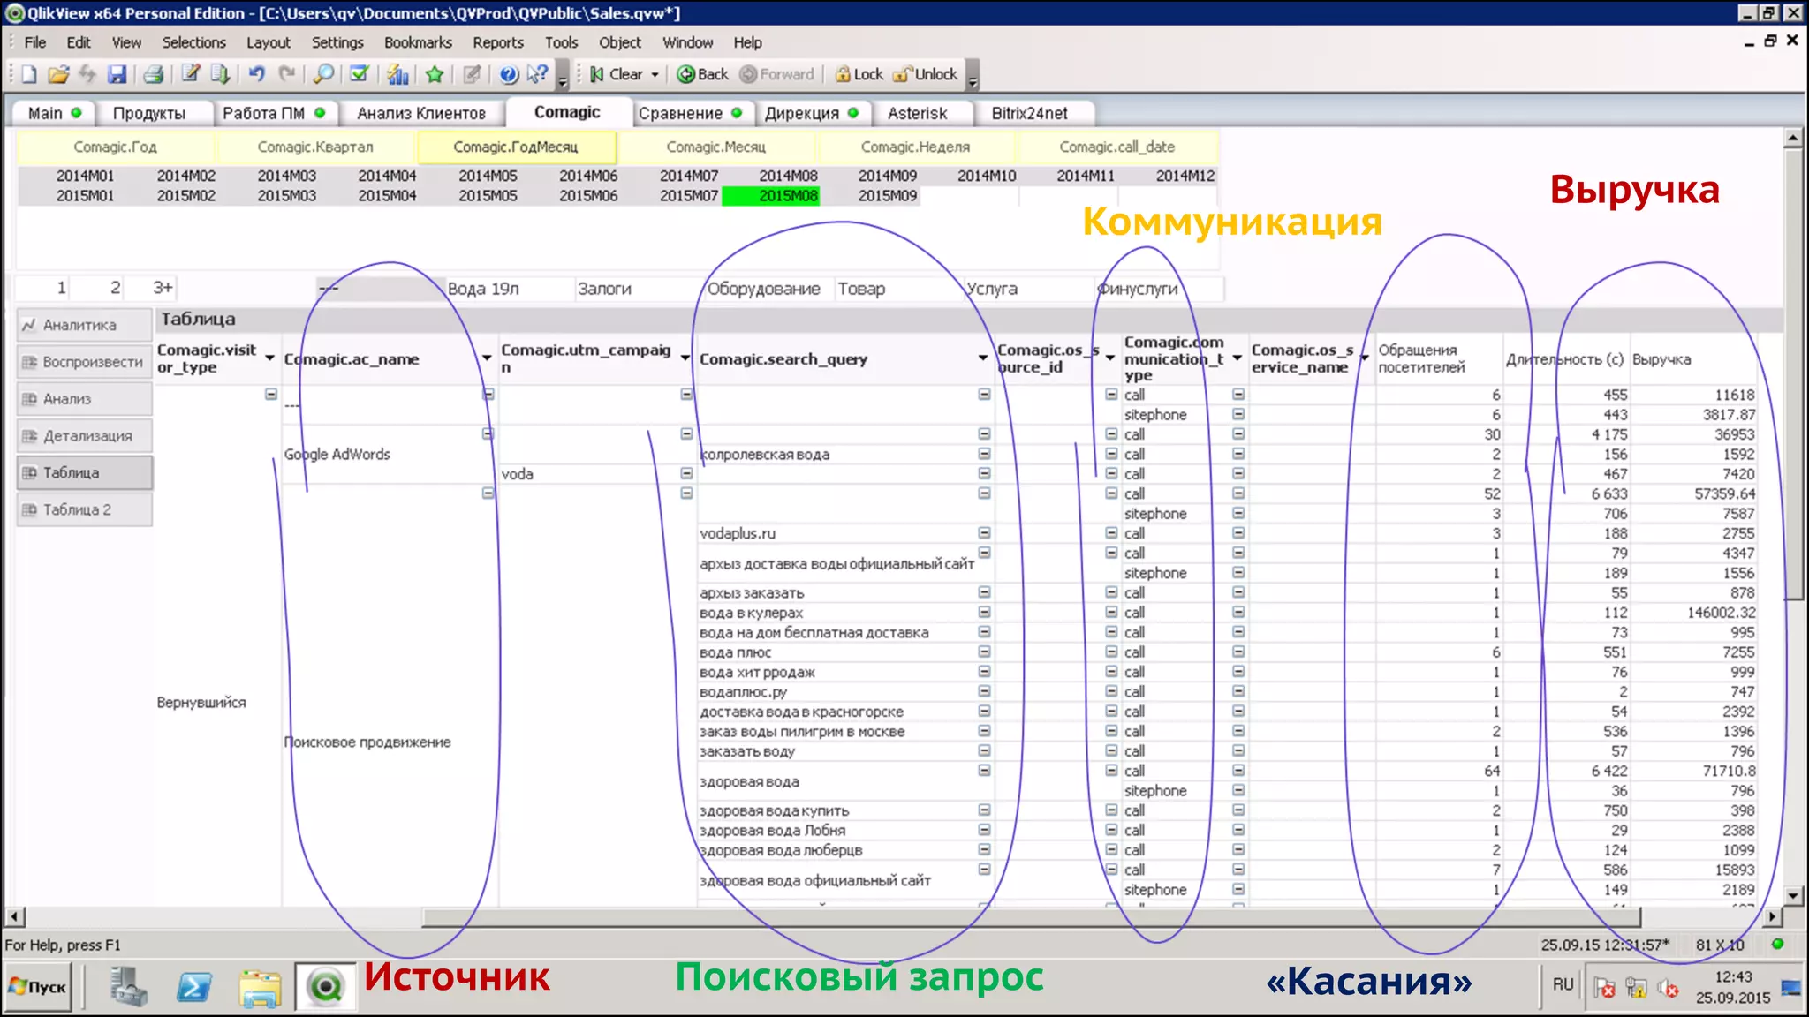Open the Аналитика chart view button
Viewport: 1809px width, 1017px height.
[x=85, y=325]
